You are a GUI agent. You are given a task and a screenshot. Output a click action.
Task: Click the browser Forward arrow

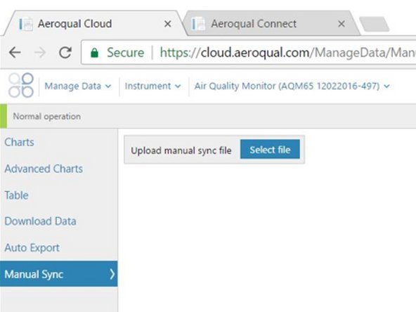[x=40, y=52]
